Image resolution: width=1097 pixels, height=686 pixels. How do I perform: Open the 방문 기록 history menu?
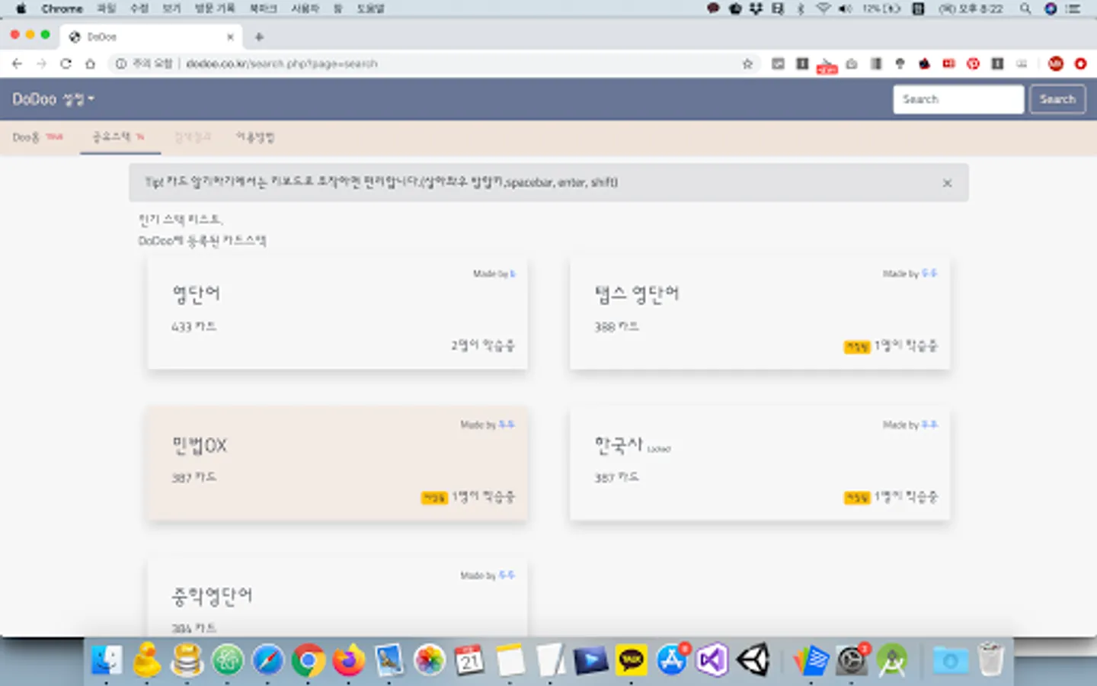215,8
